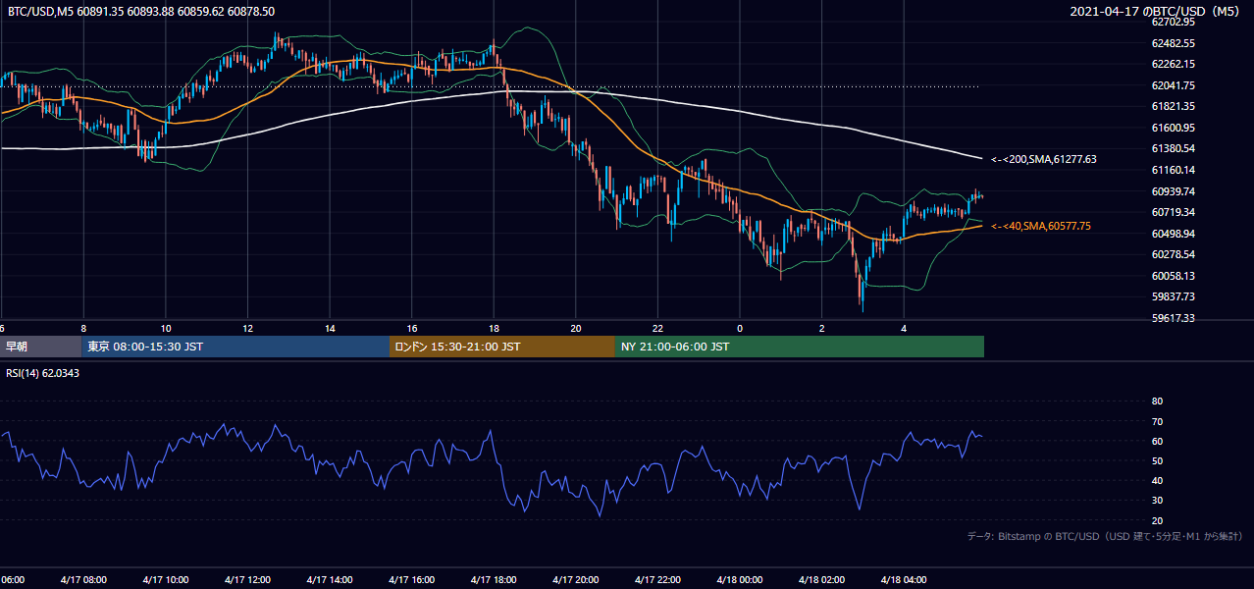
Task: Click the 4/17 14:00 bottom time label
Action: coord(329,580)
